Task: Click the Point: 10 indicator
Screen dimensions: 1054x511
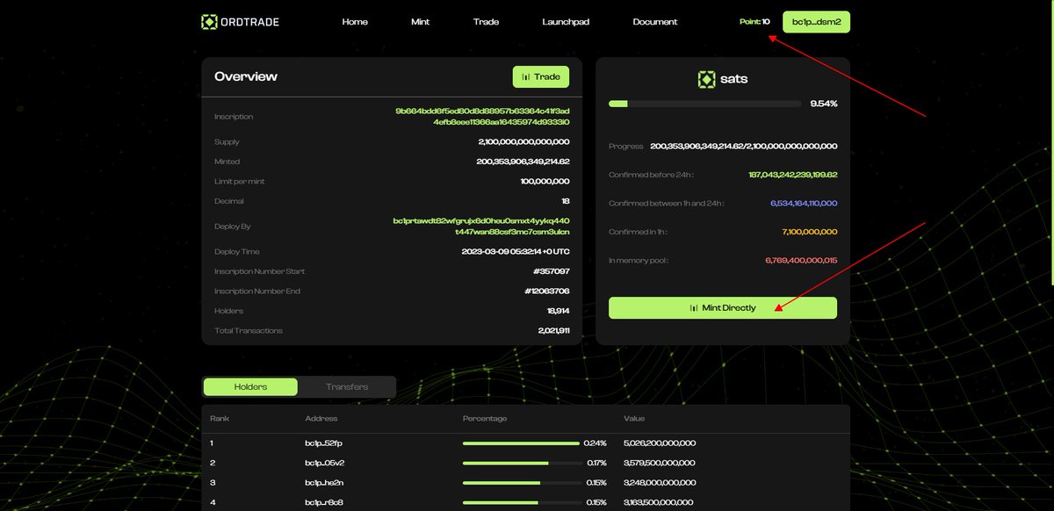Action: tap(754, 22)
